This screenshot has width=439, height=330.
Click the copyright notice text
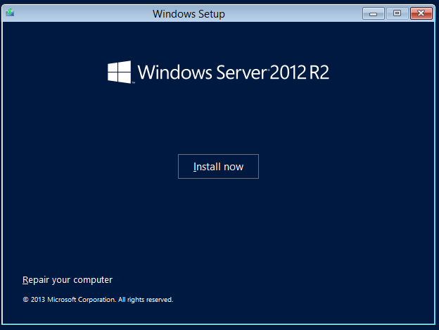tap(98, 300)
